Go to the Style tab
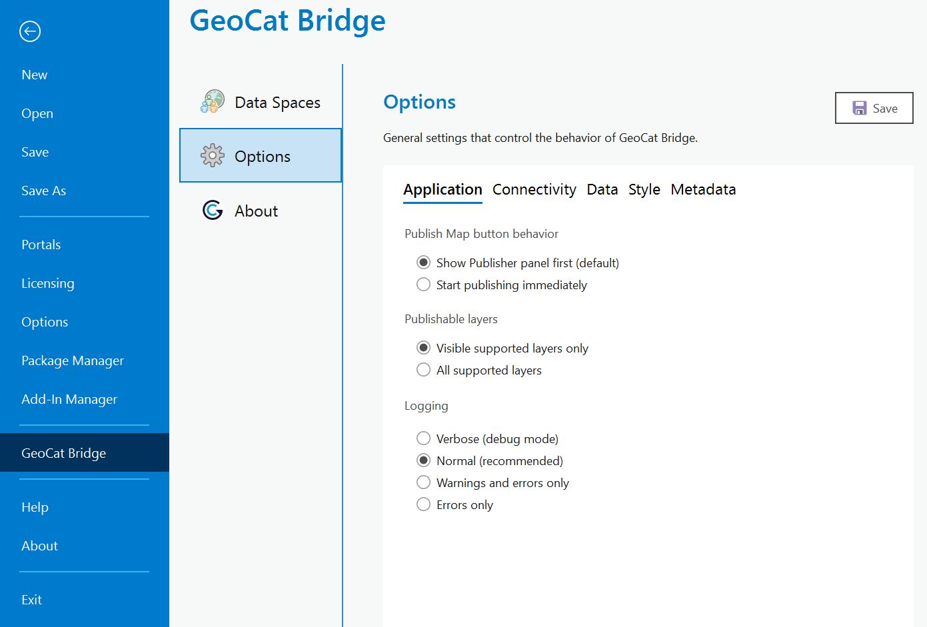This screenshot has width=927, height=627. pyautogui.click(x=644, y=190)
